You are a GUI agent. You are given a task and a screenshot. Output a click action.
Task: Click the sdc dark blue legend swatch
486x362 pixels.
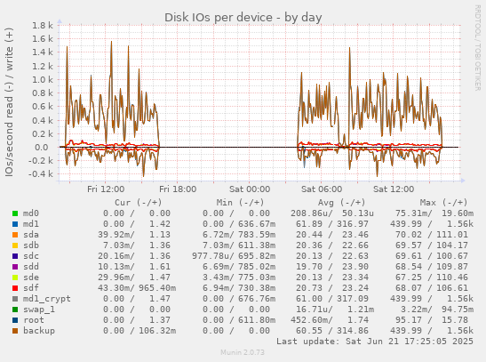pyautogui.click(x=15, y=256)
